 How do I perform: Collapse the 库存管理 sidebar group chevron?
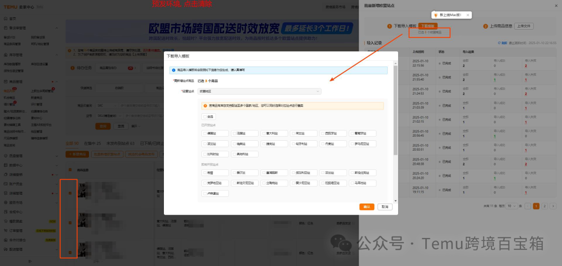click(x=57, y=55)
